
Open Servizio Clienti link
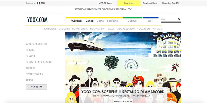coord(150,3)
